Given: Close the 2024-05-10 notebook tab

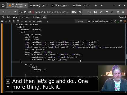Looking at the screenshot, I should tap(25, 6).
